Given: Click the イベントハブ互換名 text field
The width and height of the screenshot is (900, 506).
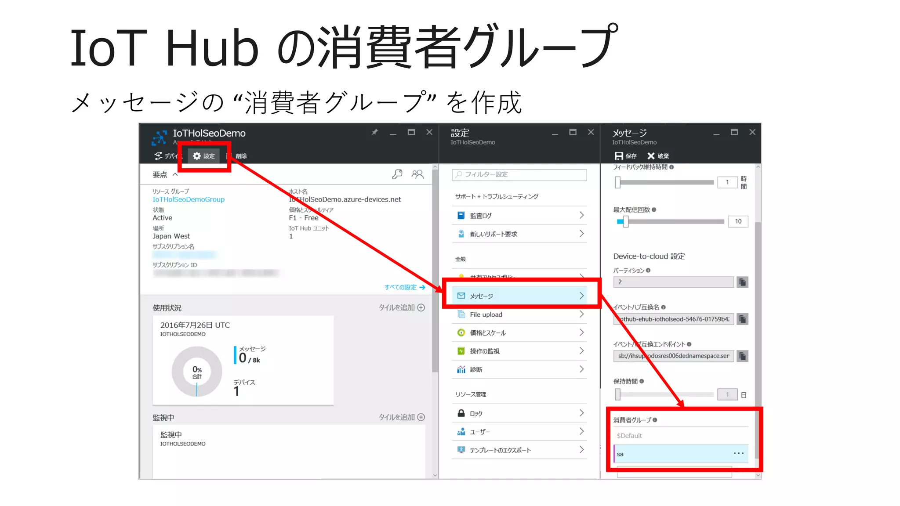Looking at the screenshot, I should click(674, 319).
